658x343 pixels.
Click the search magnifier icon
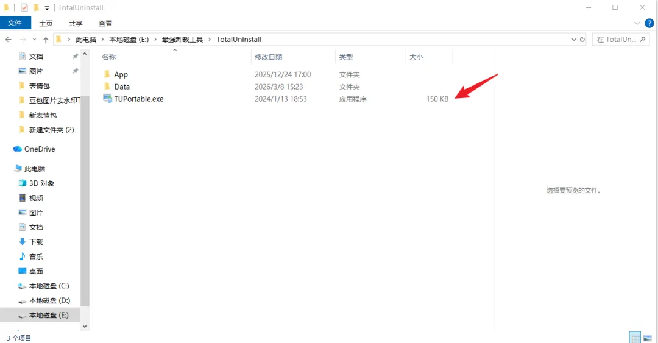coord(643,40)
